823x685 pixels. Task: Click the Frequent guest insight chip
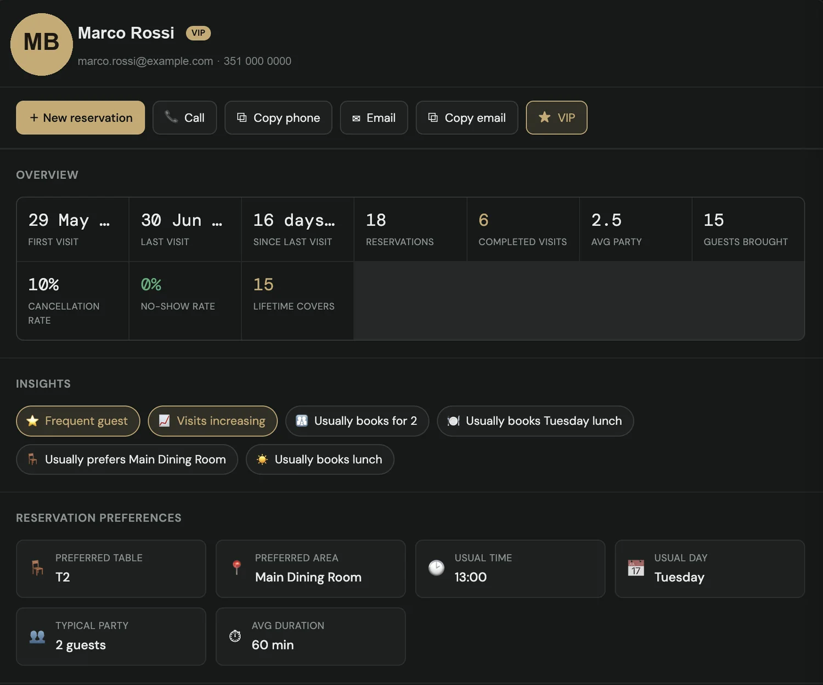(x=78, y=421)
